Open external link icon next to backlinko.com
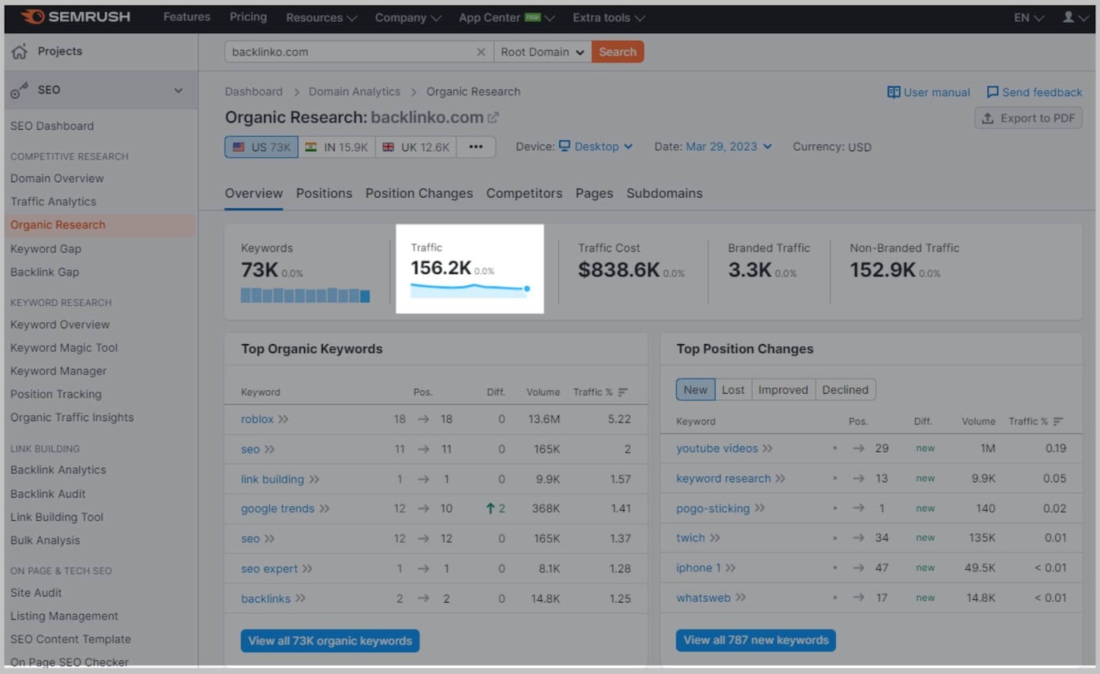The height and width of the screenshot is (674, 1100). pyautogui.click(x=493, y=117)
